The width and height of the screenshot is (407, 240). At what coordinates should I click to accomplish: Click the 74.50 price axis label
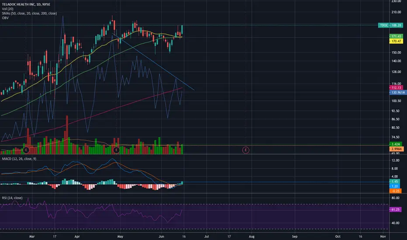tap(396, 137)
